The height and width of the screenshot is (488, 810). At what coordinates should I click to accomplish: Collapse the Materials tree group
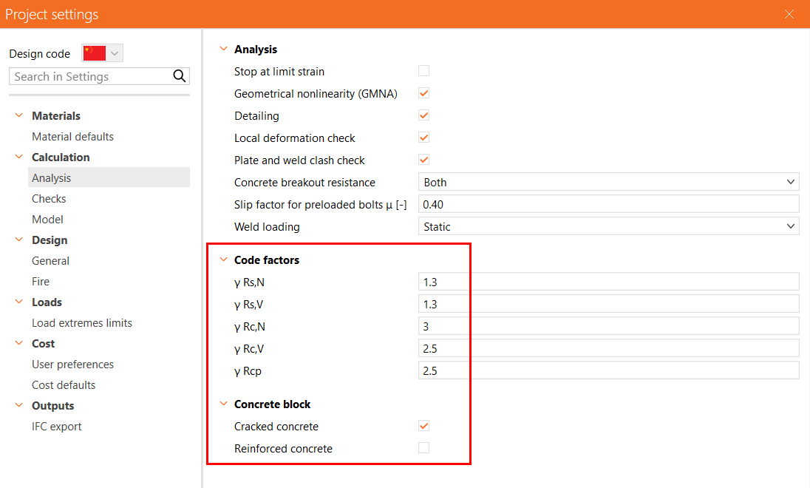(18, 116)
